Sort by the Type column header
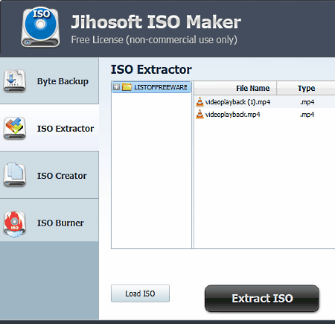Viewport: 335px width, 324px height. point(306,88)
